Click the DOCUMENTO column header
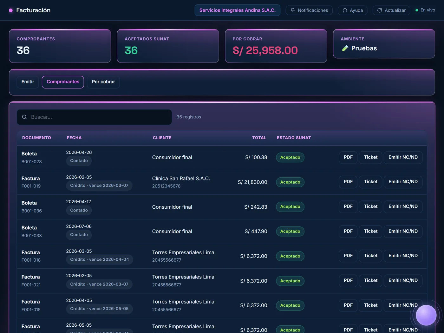 [36, 138]
